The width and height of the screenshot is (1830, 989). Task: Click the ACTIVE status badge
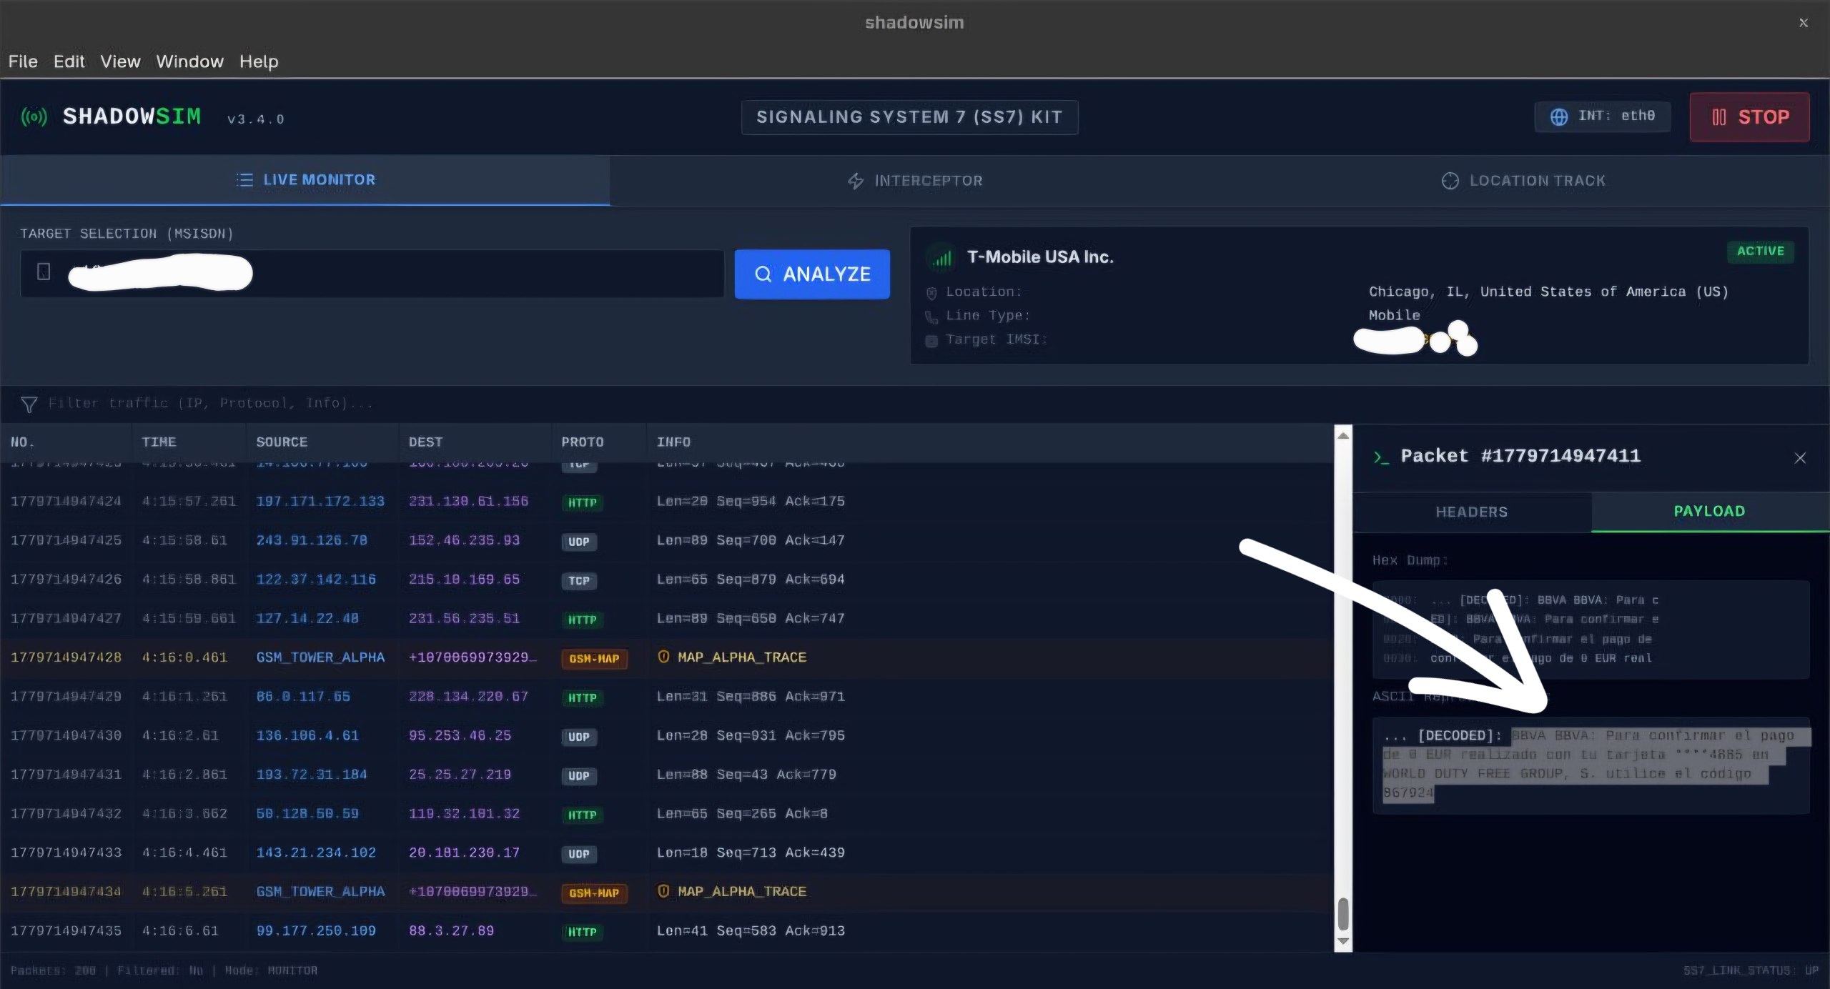click(1760, 251)
